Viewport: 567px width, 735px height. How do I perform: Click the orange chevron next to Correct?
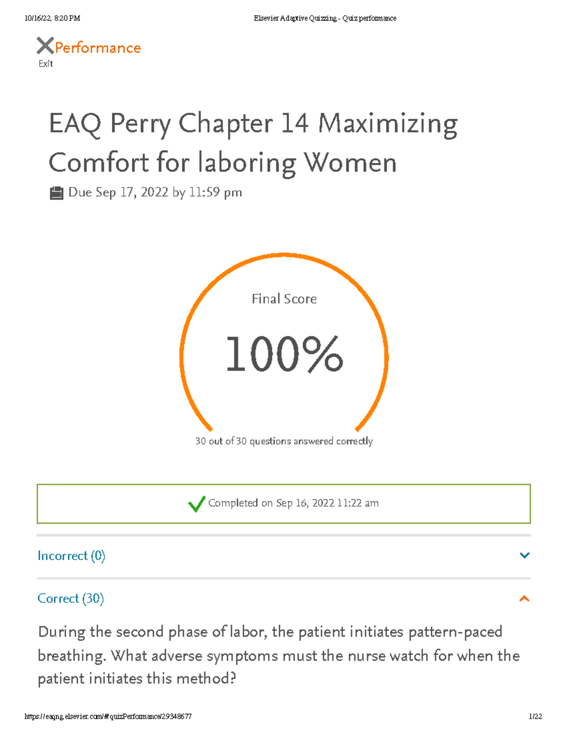pyautogui.click(x=524, y=599)
